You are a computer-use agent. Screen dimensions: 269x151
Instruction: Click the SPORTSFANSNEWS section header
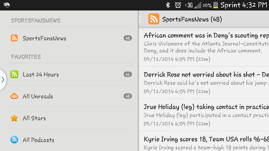point(36,20)
